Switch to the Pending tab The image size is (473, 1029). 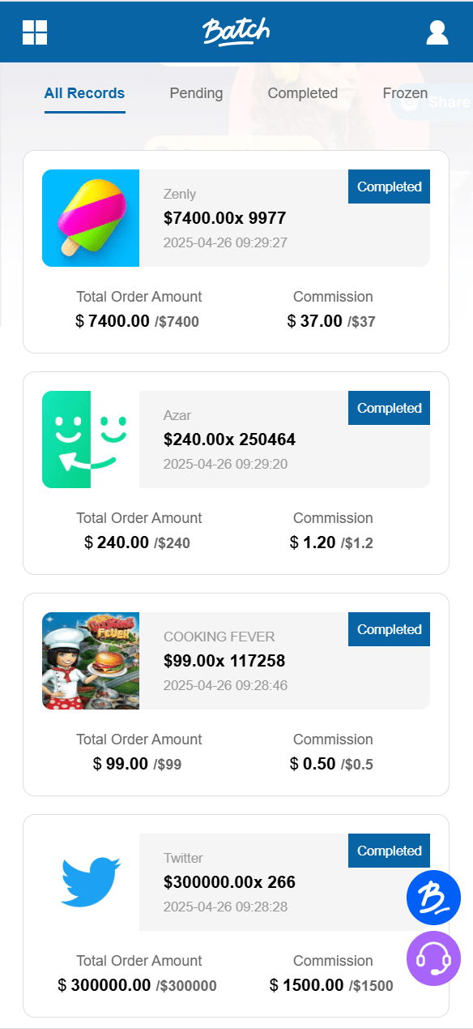click(196, 93)
